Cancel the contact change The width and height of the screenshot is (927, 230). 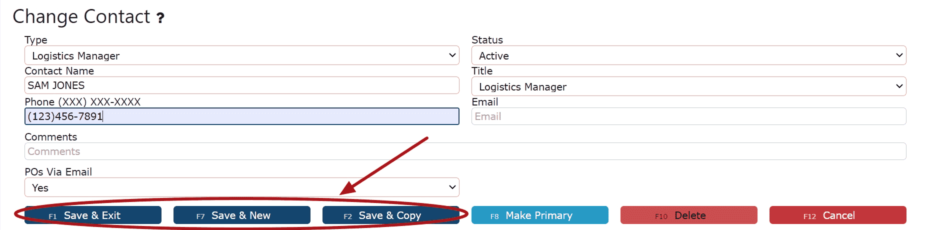pos(837,215)
